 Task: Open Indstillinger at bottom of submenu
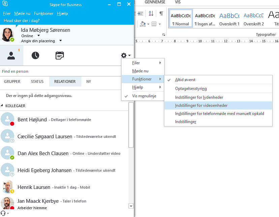click(x=218, y=122)
